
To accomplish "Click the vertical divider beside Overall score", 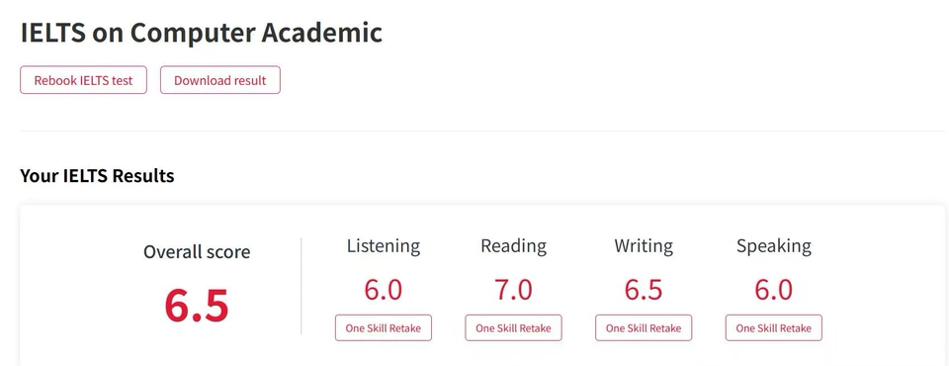I will click(x=302, y=286).
